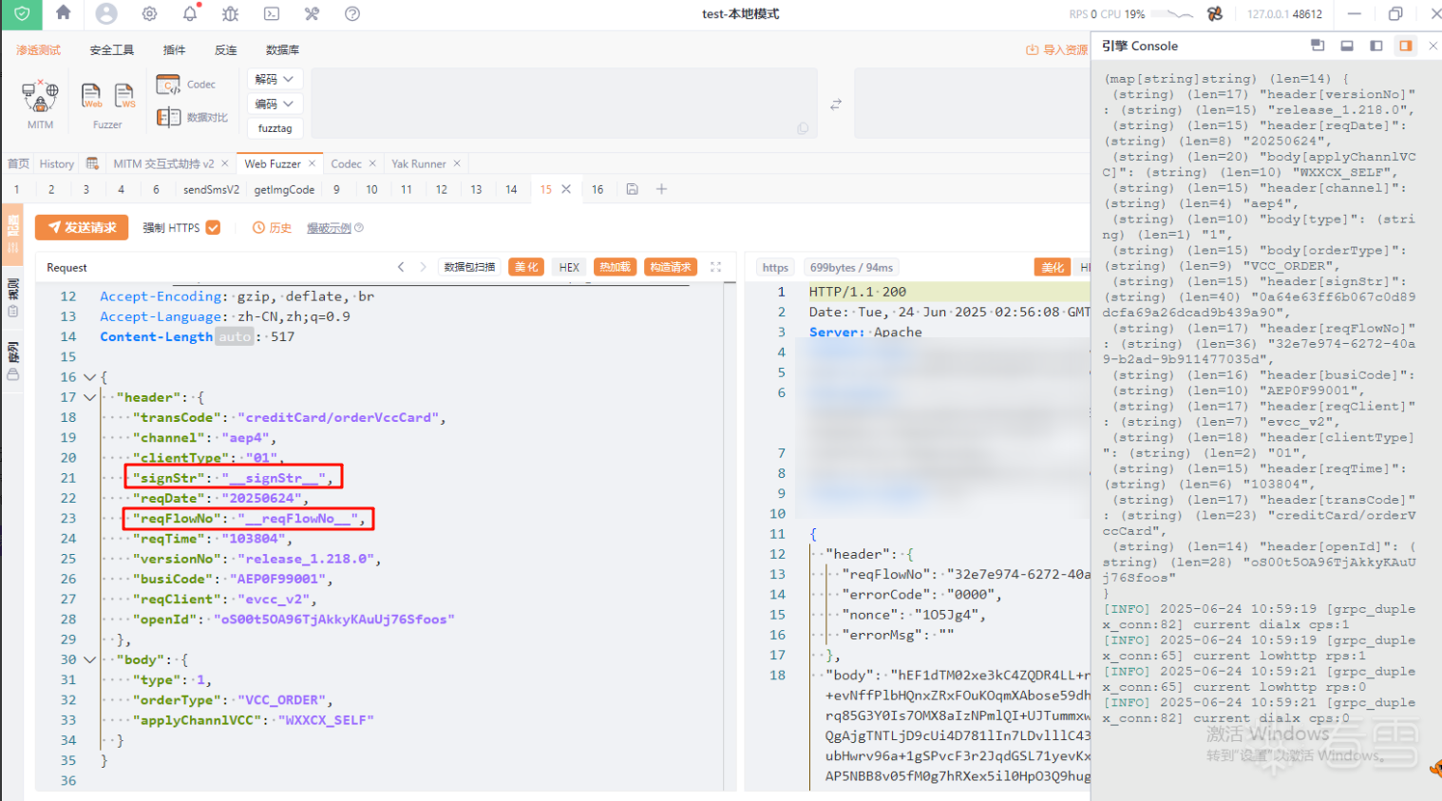Click the green shield logo

(22, 13)
